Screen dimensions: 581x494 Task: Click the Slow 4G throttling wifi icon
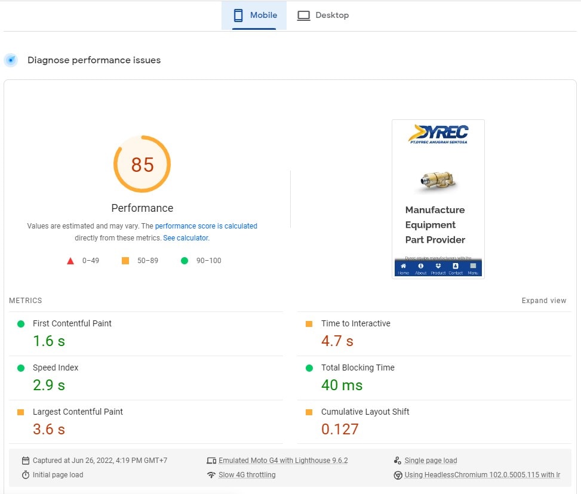click(211, 475)
